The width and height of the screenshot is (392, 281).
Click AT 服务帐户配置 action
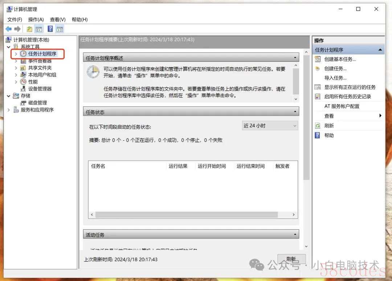tap(342, 106)
